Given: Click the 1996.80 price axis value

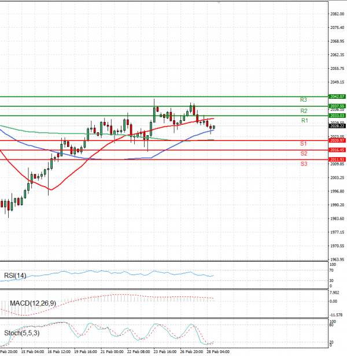Looking at the screenshot, I should click(x=337, y=191).
